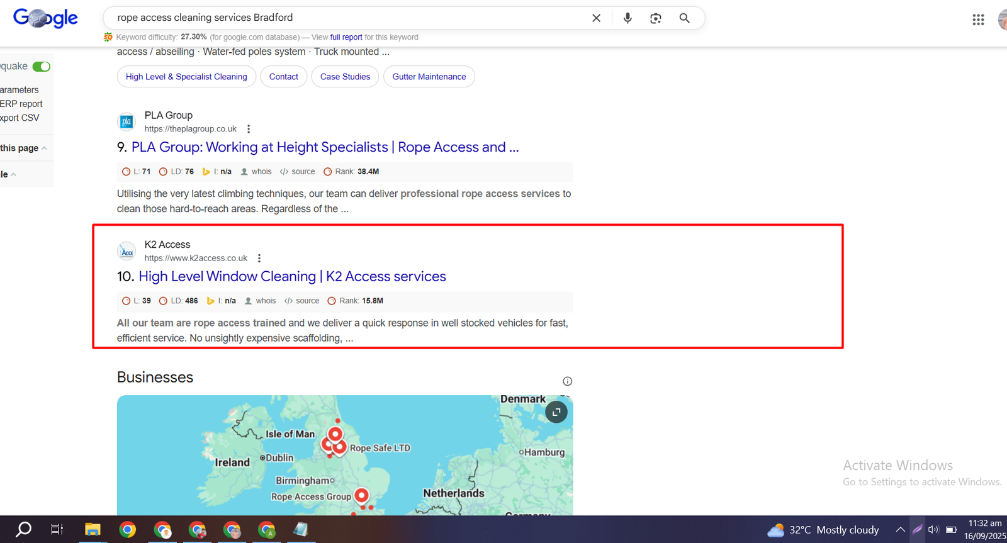Open Google Lens image search icon
This screenshot has height=543, width=1007.
655,18
